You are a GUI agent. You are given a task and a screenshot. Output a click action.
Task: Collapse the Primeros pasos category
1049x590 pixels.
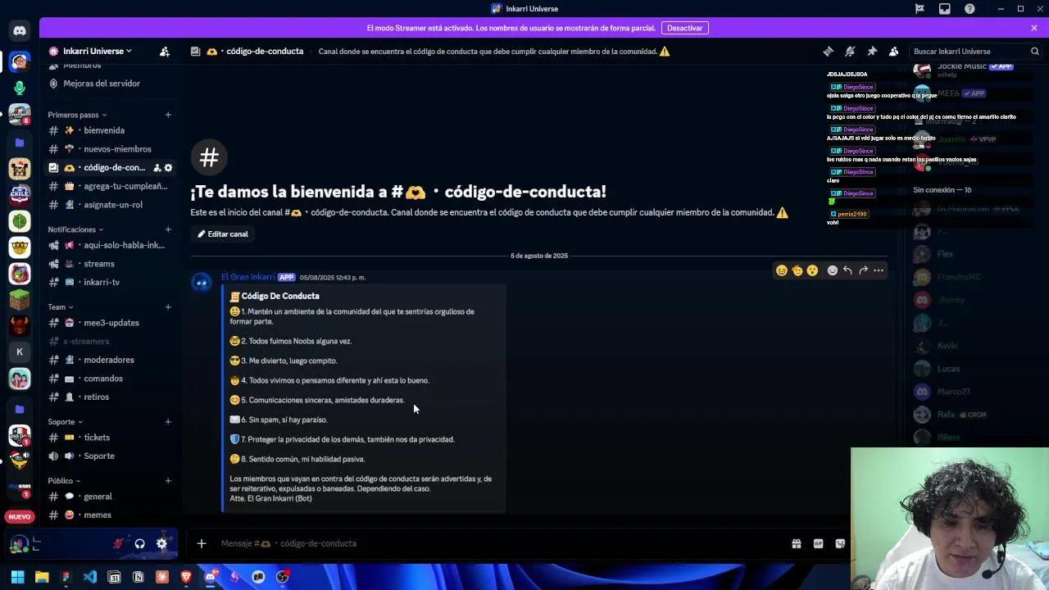tap(77, 115)
